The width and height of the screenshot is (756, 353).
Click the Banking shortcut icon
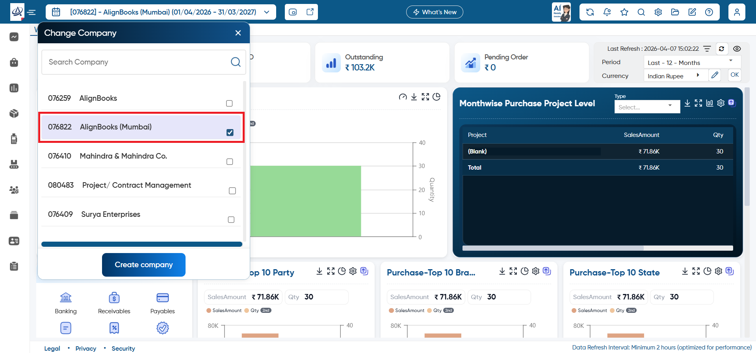pos(66,297)
